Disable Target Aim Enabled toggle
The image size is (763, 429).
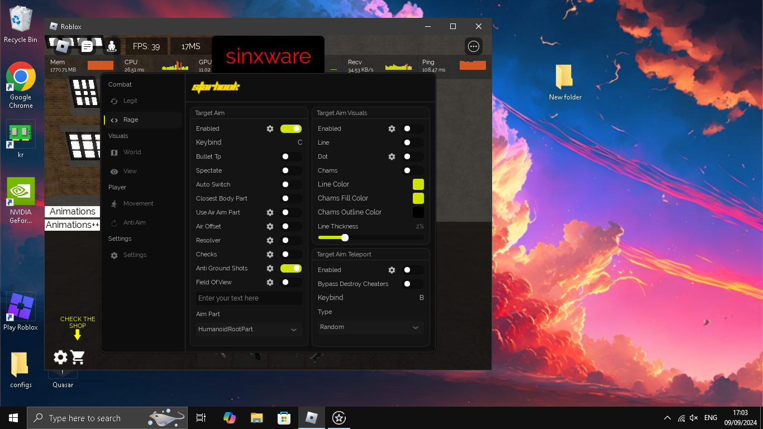click(x=291, y=128)
